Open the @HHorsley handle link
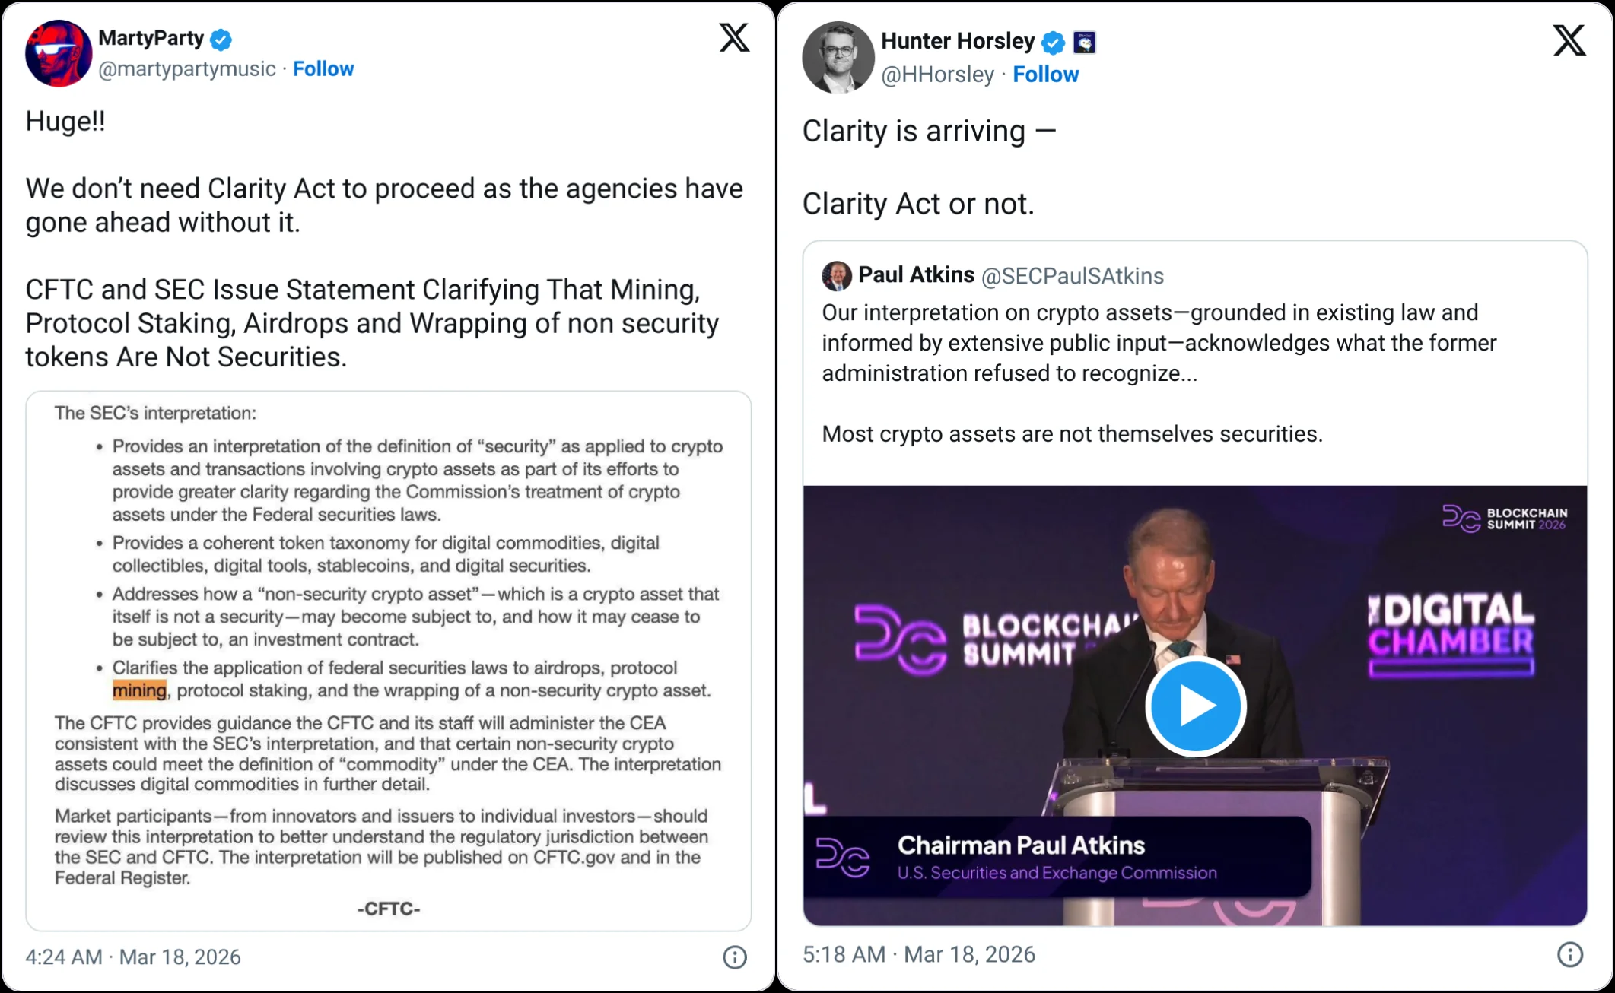This screenshot has height=993, width=1615. [937, 75]
